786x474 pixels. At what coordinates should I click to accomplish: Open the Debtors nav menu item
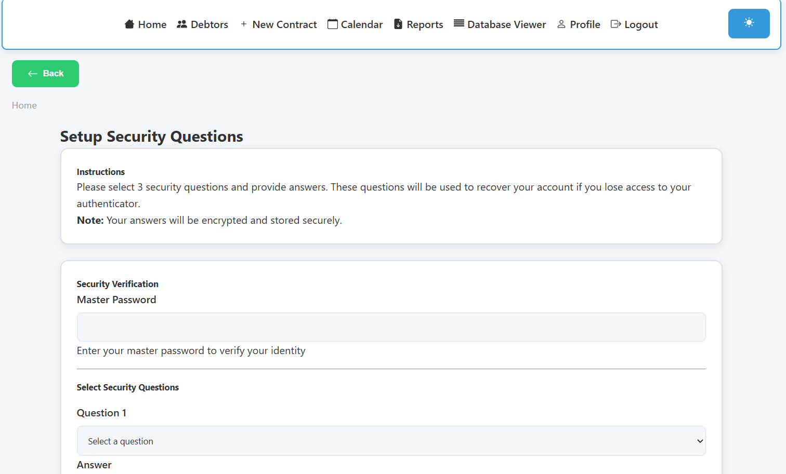[x=209, y=24]
